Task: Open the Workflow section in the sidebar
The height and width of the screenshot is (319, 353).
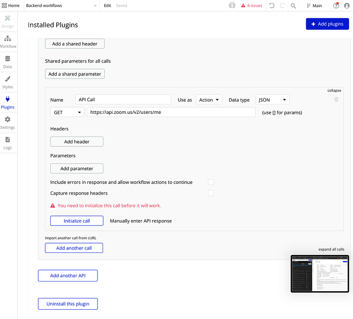Action: 8,41
